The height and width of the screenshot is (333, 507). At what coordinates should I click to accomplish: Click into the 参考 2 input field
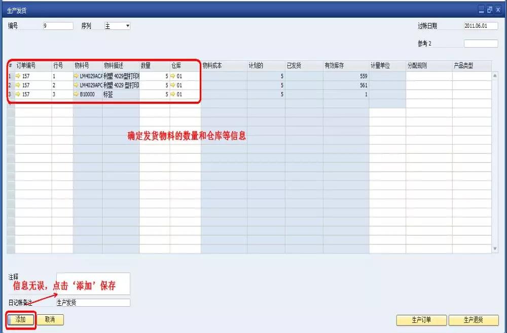[x=480, y=44]
